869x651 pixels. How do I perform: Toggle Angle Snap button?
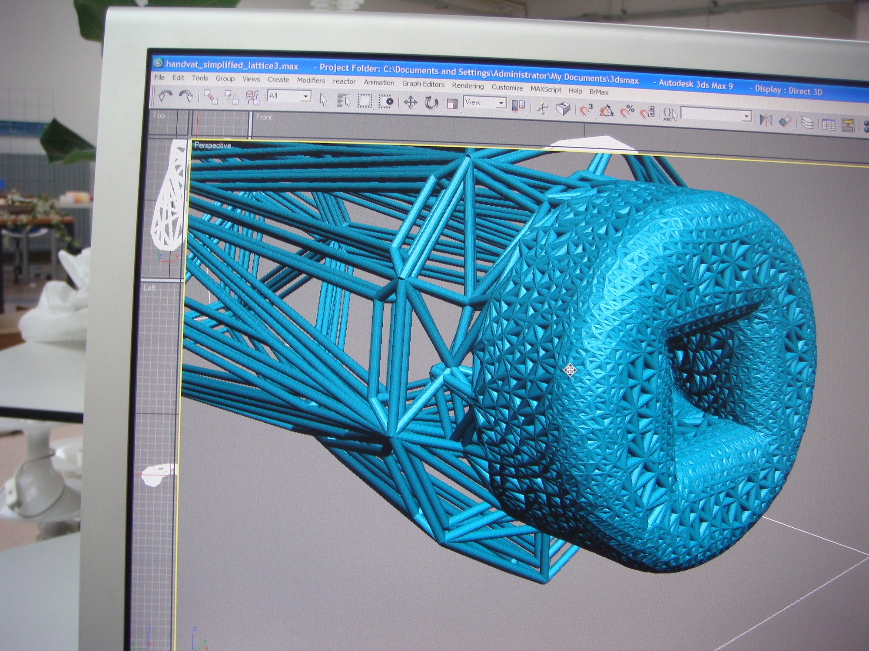[607, 112]
